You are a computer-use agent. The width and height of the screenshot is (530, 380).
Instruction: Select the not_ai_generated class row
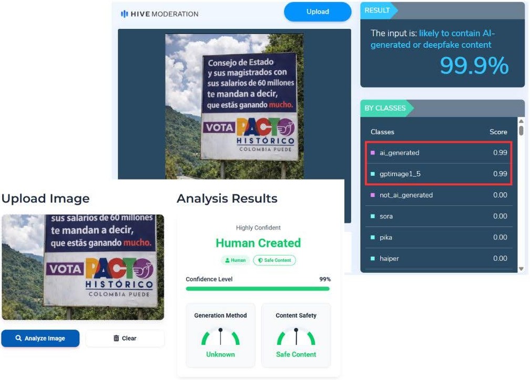click(438, 195)
